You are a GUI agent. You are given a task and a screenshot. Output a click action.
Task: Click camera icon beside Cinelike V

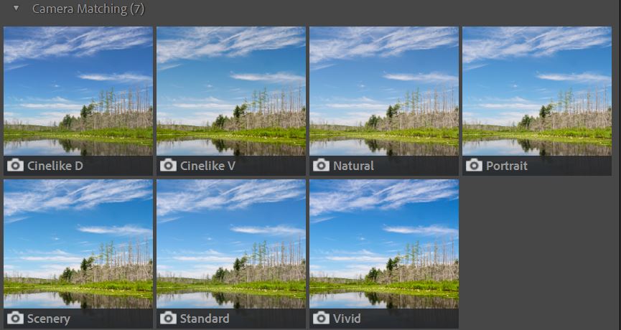pos(168,166)
